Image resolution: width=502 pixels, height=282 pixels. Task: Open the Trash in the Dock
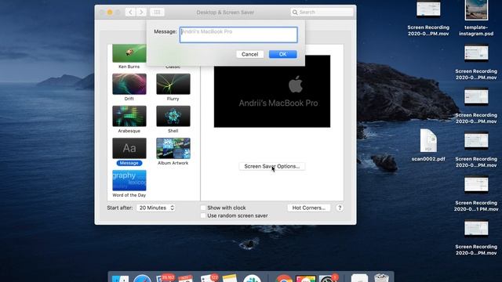(381, 278)
